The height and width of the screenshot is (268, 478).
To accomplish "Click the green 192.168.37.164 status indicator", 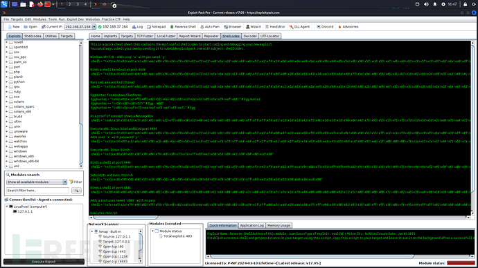I will (112, 27).
